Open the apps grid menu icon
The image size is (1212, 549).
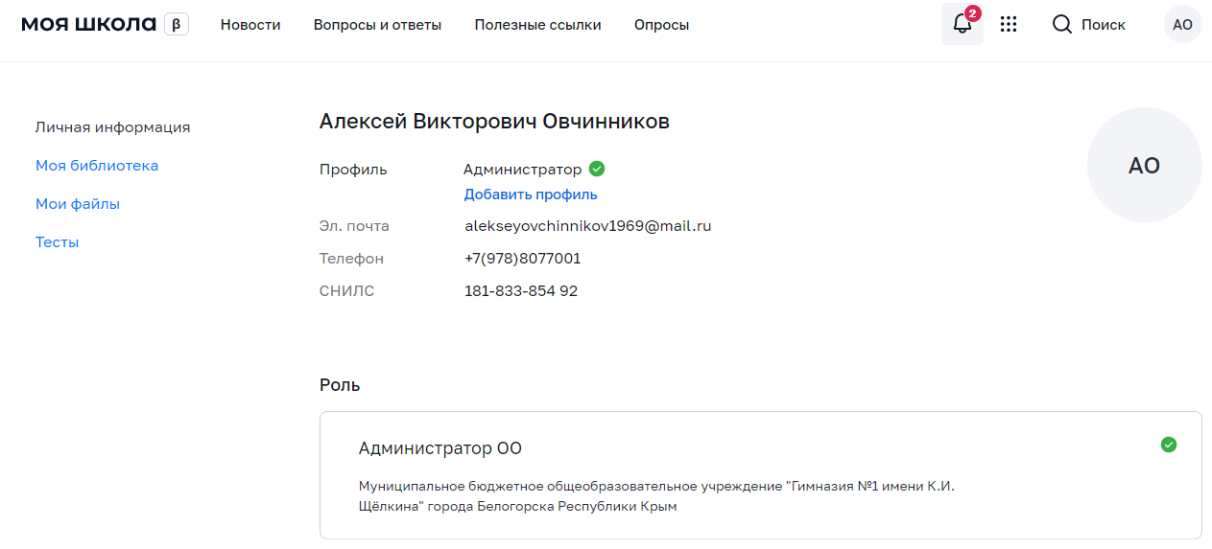coord(1008,25)
